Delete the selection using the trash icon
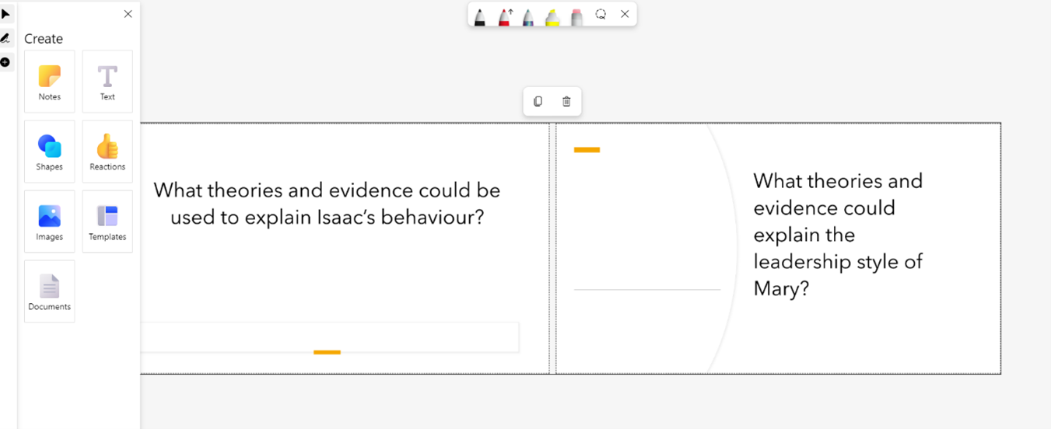The width and height of the screenshot is (1051, 429). tap(566, 102)
